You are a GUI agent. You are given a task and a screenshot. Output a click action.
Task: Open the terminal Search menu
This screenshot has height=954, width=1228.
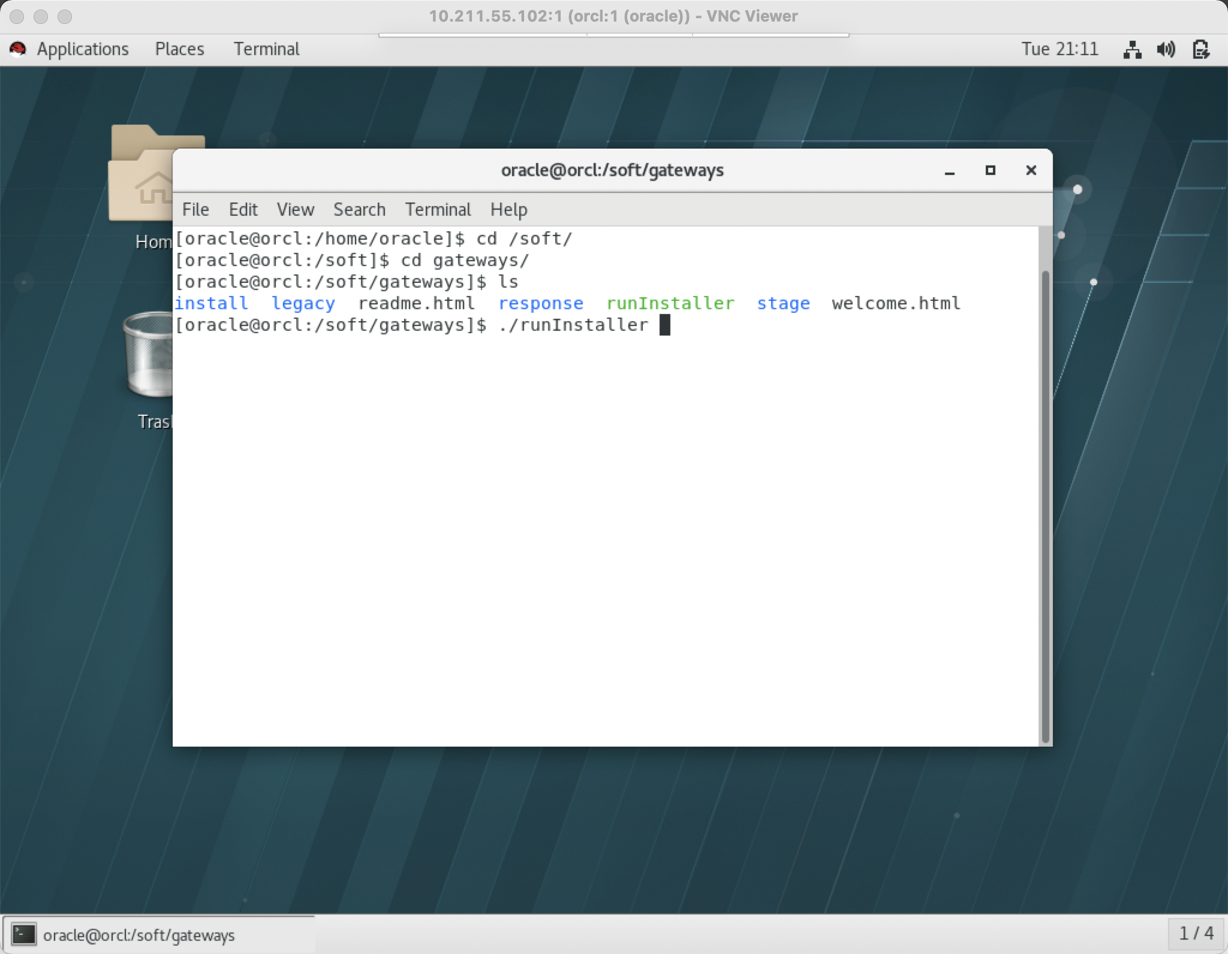click(359, 210)
